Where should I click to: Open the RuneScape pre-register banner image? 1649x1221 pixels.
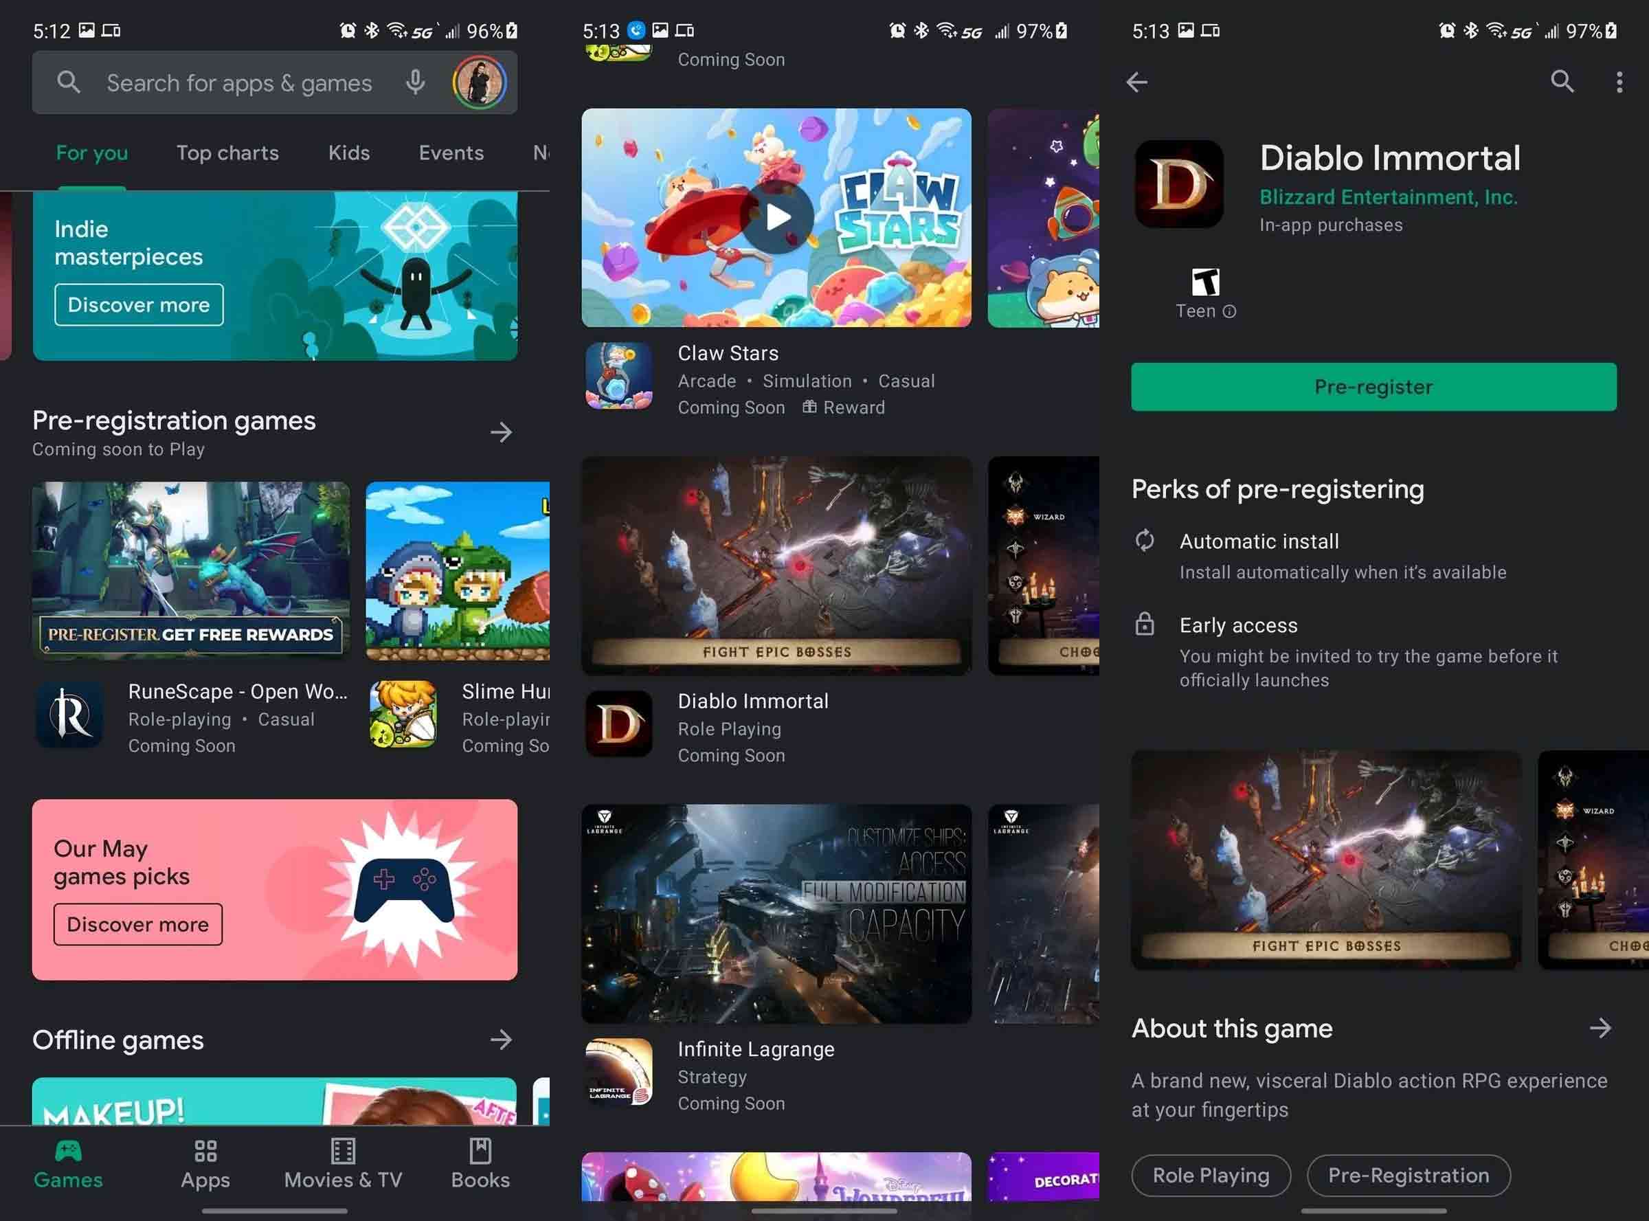(191, 571)
